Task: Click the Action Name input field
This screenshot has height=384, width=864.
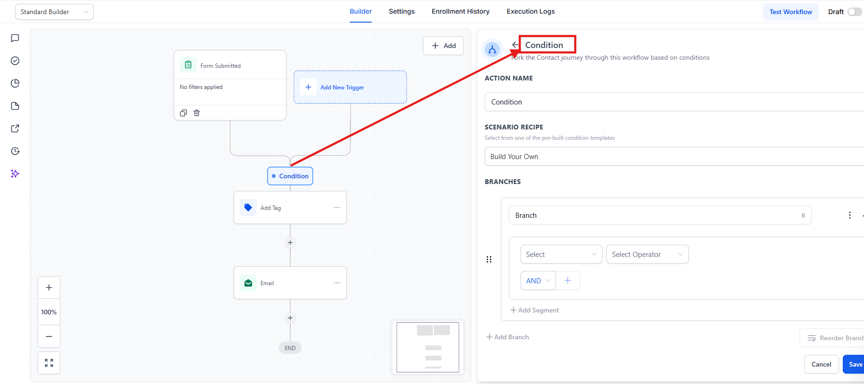Action: pyautogui.click(x=674, y=102)
